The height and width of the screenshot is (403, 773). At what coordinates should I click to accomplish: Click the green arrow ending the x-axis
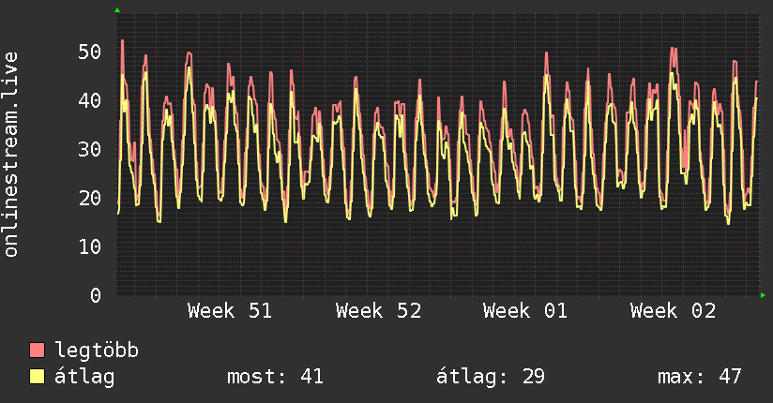click(763, 295)
